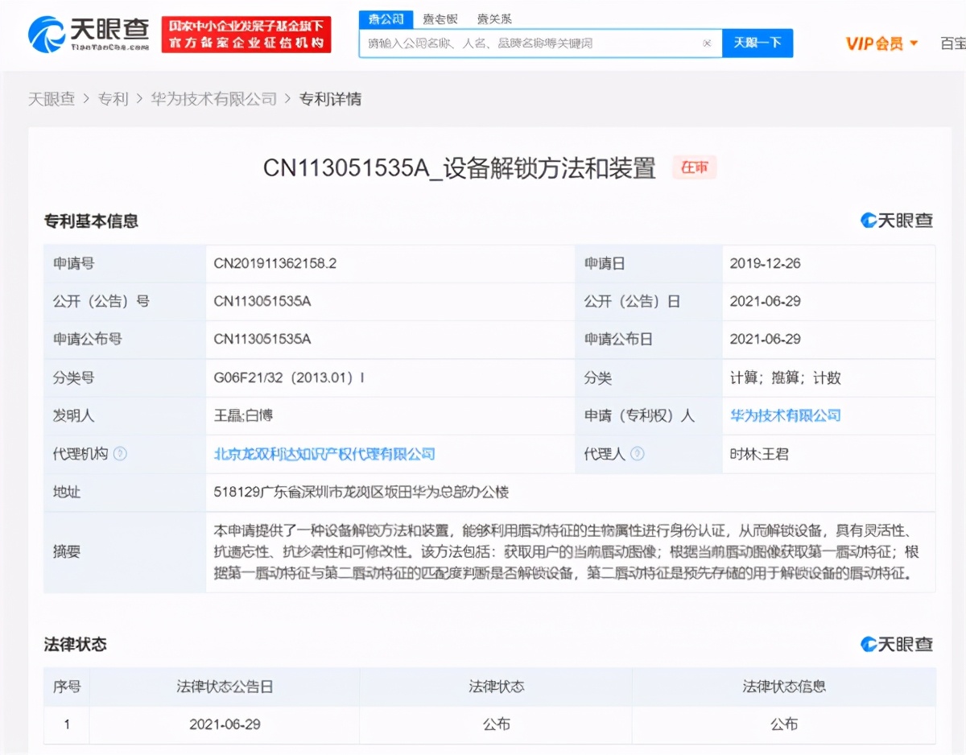Select the 查公司 search tab
This screenshot has height=755, width=966.
(386, 19)
